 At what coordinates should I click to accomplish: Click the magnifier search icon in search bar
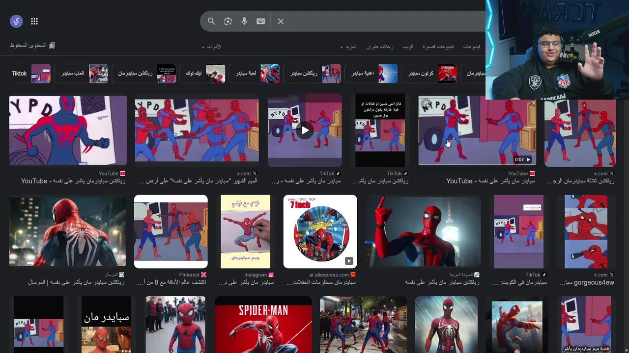(211, 21)
